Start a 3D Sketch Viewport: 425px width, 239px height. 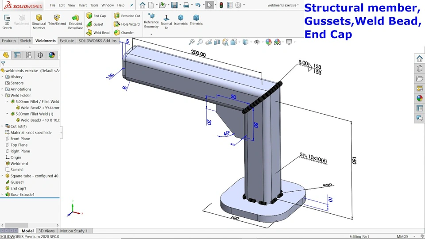click(x=7, y=22)
